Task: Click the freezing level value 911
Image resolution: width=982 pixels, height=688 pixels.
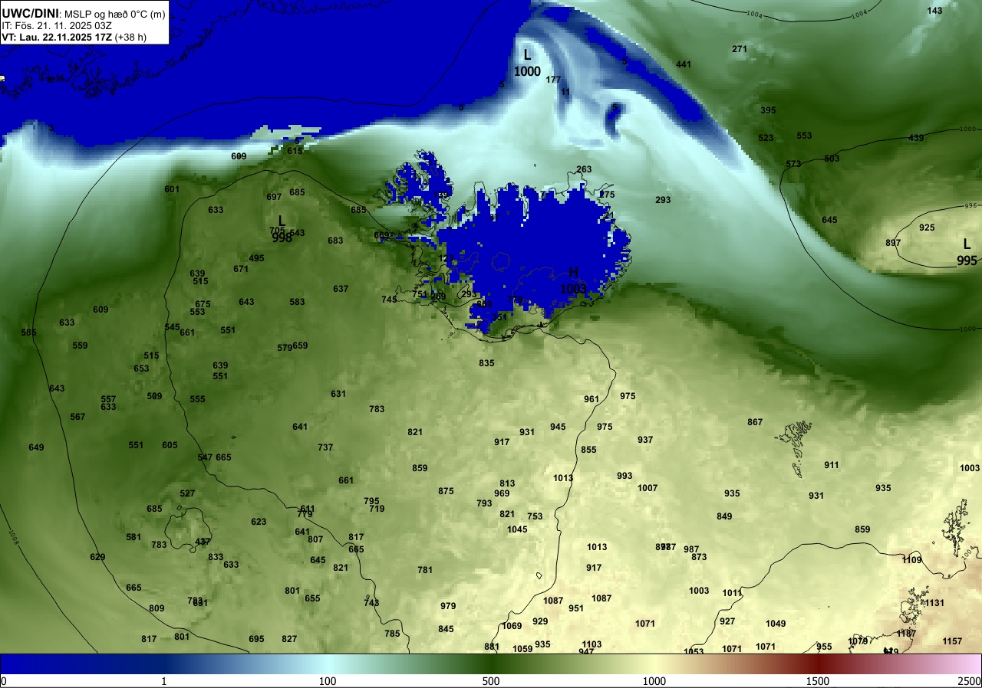Action: coord(832,465)
